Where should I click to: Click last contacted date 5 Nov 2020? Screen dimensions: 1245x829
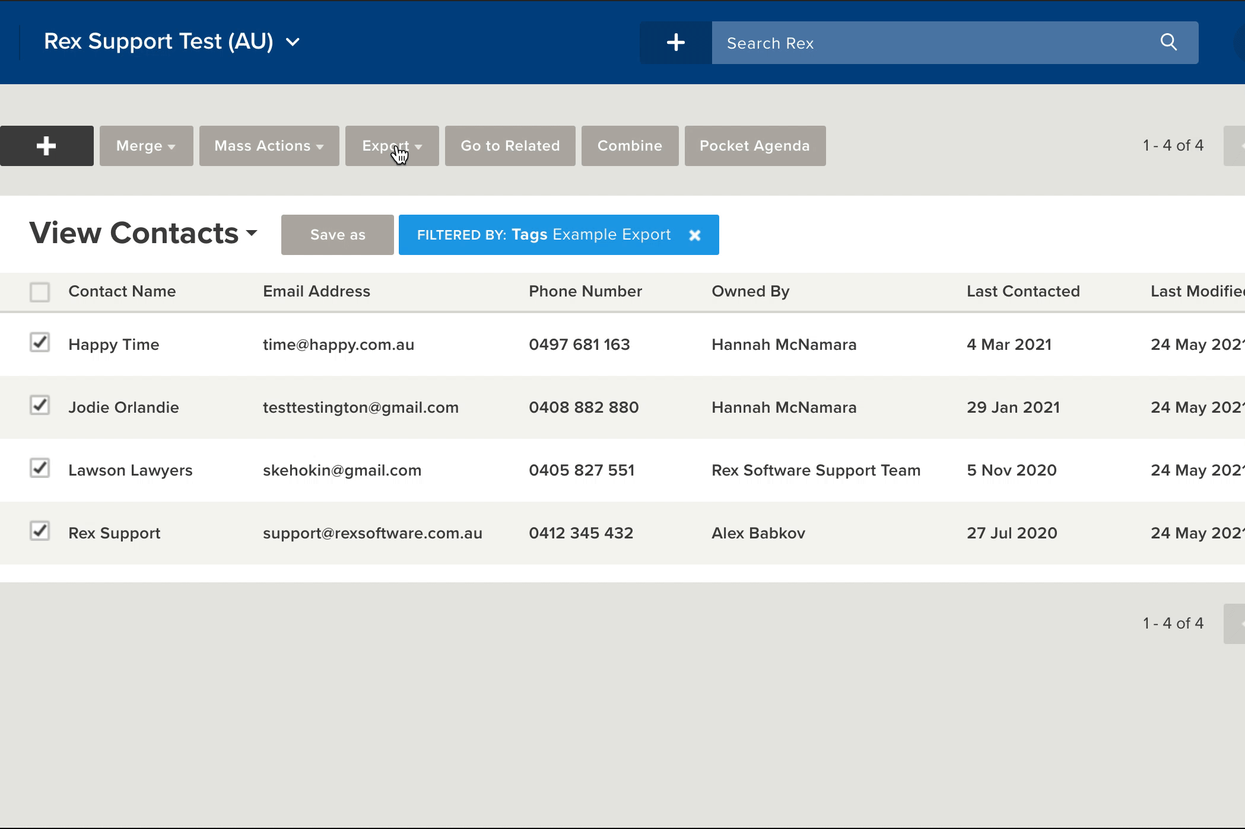(x=1012, y=470)
